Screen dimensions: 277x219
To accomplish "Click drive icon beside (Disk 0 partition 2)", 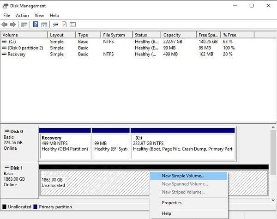I will (x=4, y=48).
